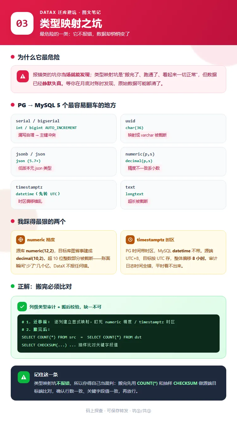Click the 低版本无 json 类型 tag
Viewport: 237px width, 422px height.
(x=35, y=168)
